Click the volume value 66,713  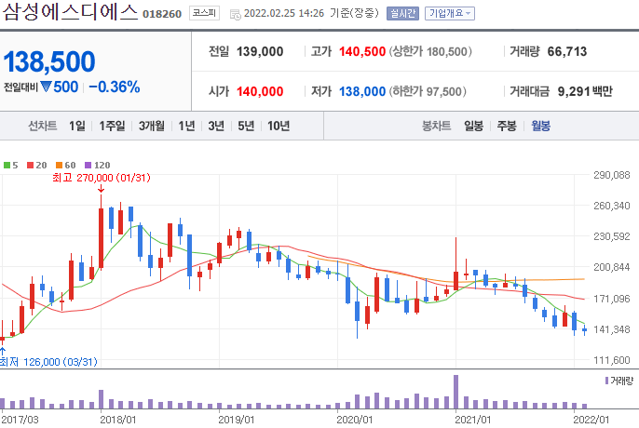[x=567, y=52]
